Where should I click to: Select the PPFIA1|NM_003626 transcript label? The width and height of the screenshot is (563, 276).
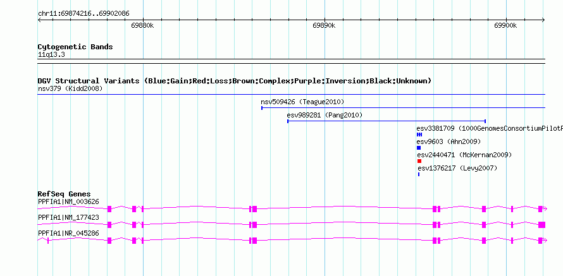click(x=68, y=202)
